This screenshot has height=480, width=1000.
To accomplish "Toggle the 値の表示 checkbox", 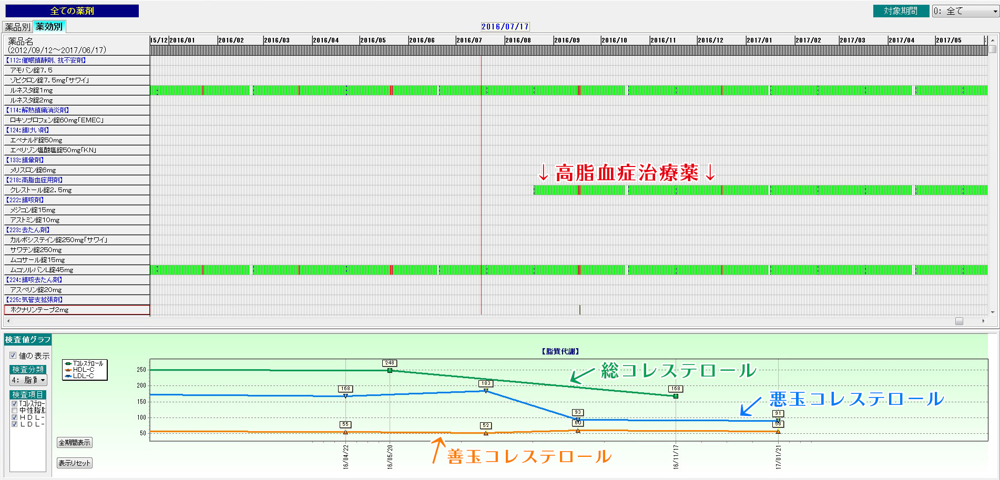I will [x=13, y=356].
